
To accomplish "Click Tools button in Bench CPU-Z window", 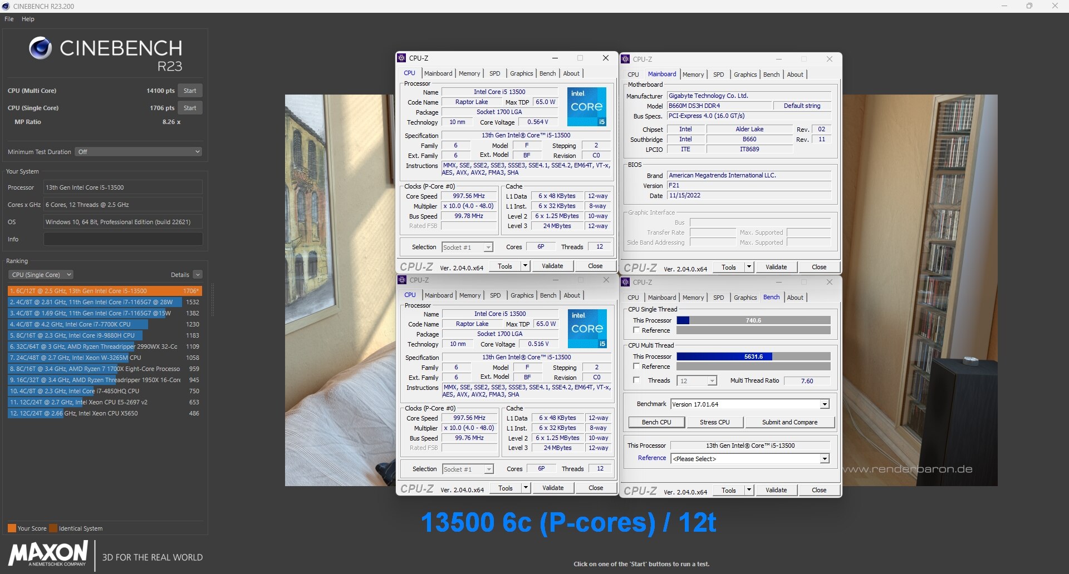I will [728, 490].
